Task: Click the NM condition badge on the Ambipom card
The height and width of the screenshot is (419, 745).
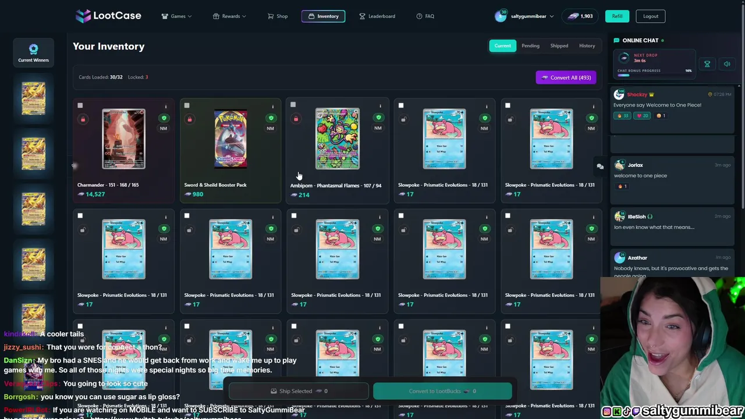Action: tap(378, 128)
